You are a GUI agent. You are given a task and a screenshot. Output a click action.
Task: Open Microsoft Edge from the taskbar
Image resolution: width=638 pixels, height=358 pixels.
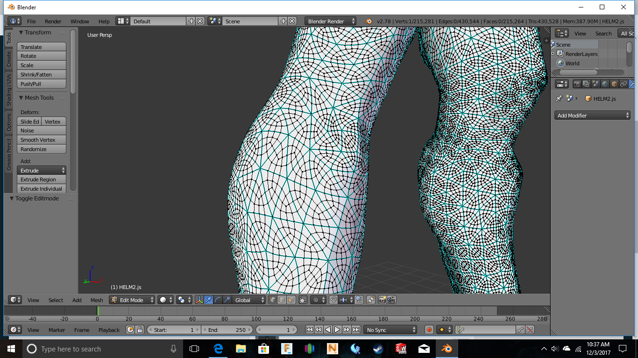pos(218,348)
